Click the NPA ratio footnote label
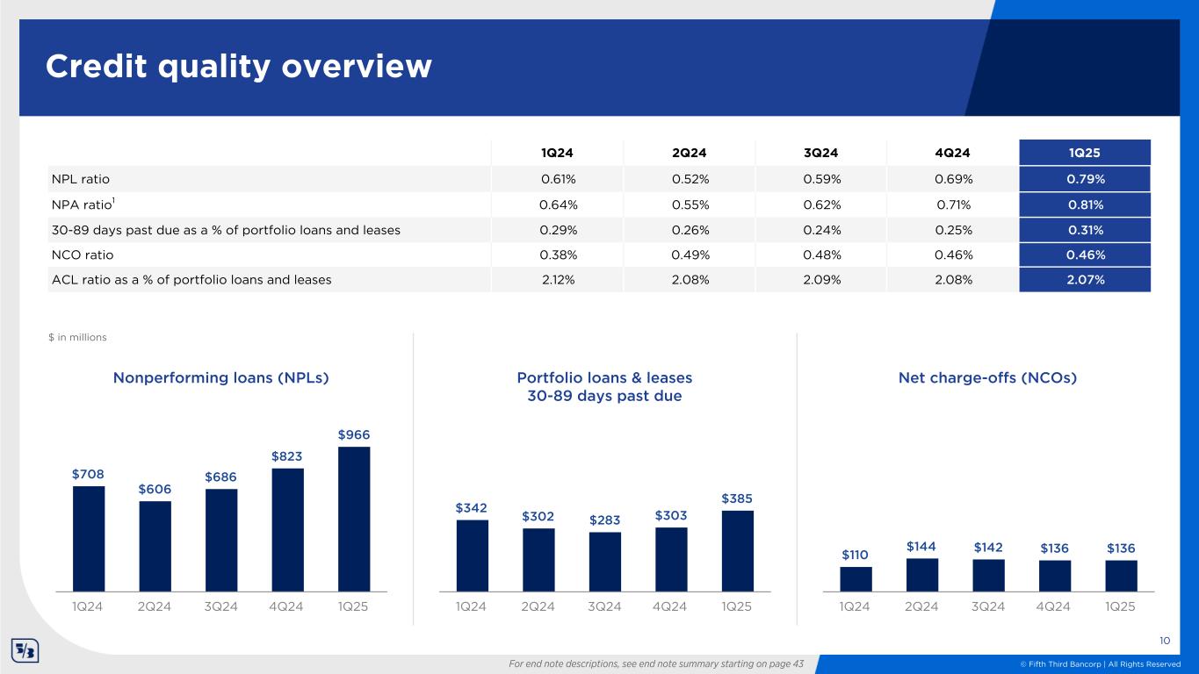Screen dimensions: 1199x674 point(82,204)
